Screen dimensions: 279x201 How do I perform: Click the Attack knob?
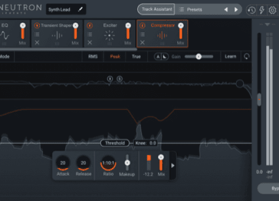[63, 163]
